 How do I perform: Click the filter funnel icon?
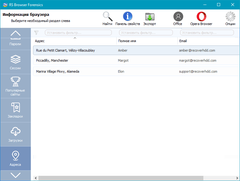click(x=36, y=32)
